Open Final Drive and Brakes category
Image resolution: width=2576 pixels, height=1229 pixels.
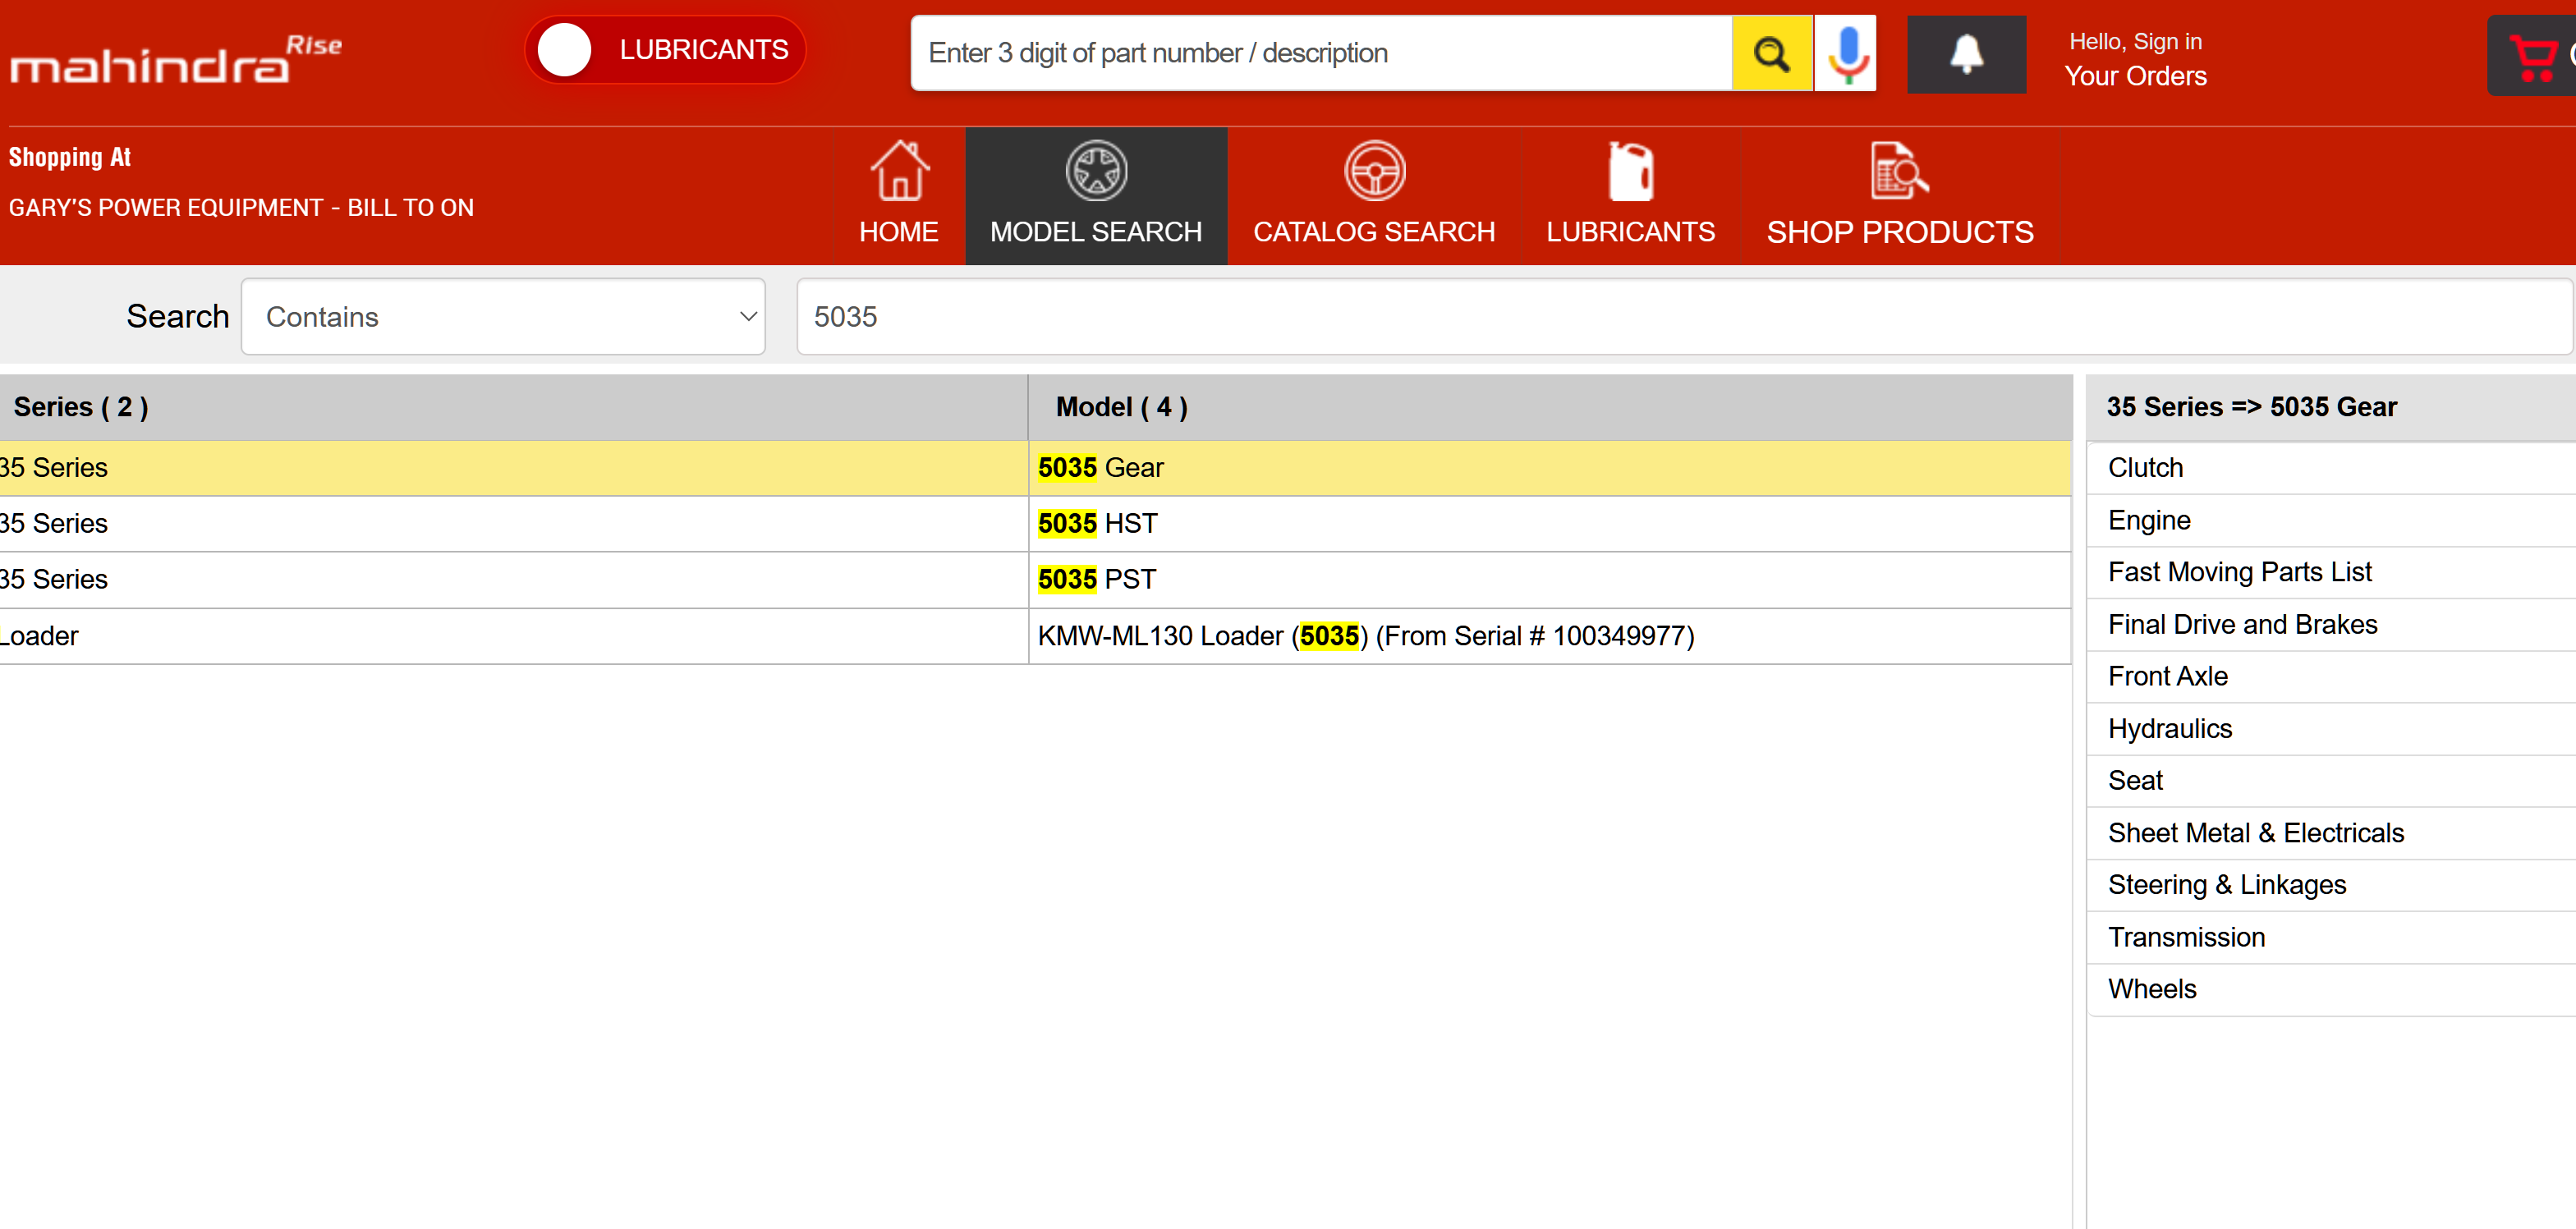2331,624
